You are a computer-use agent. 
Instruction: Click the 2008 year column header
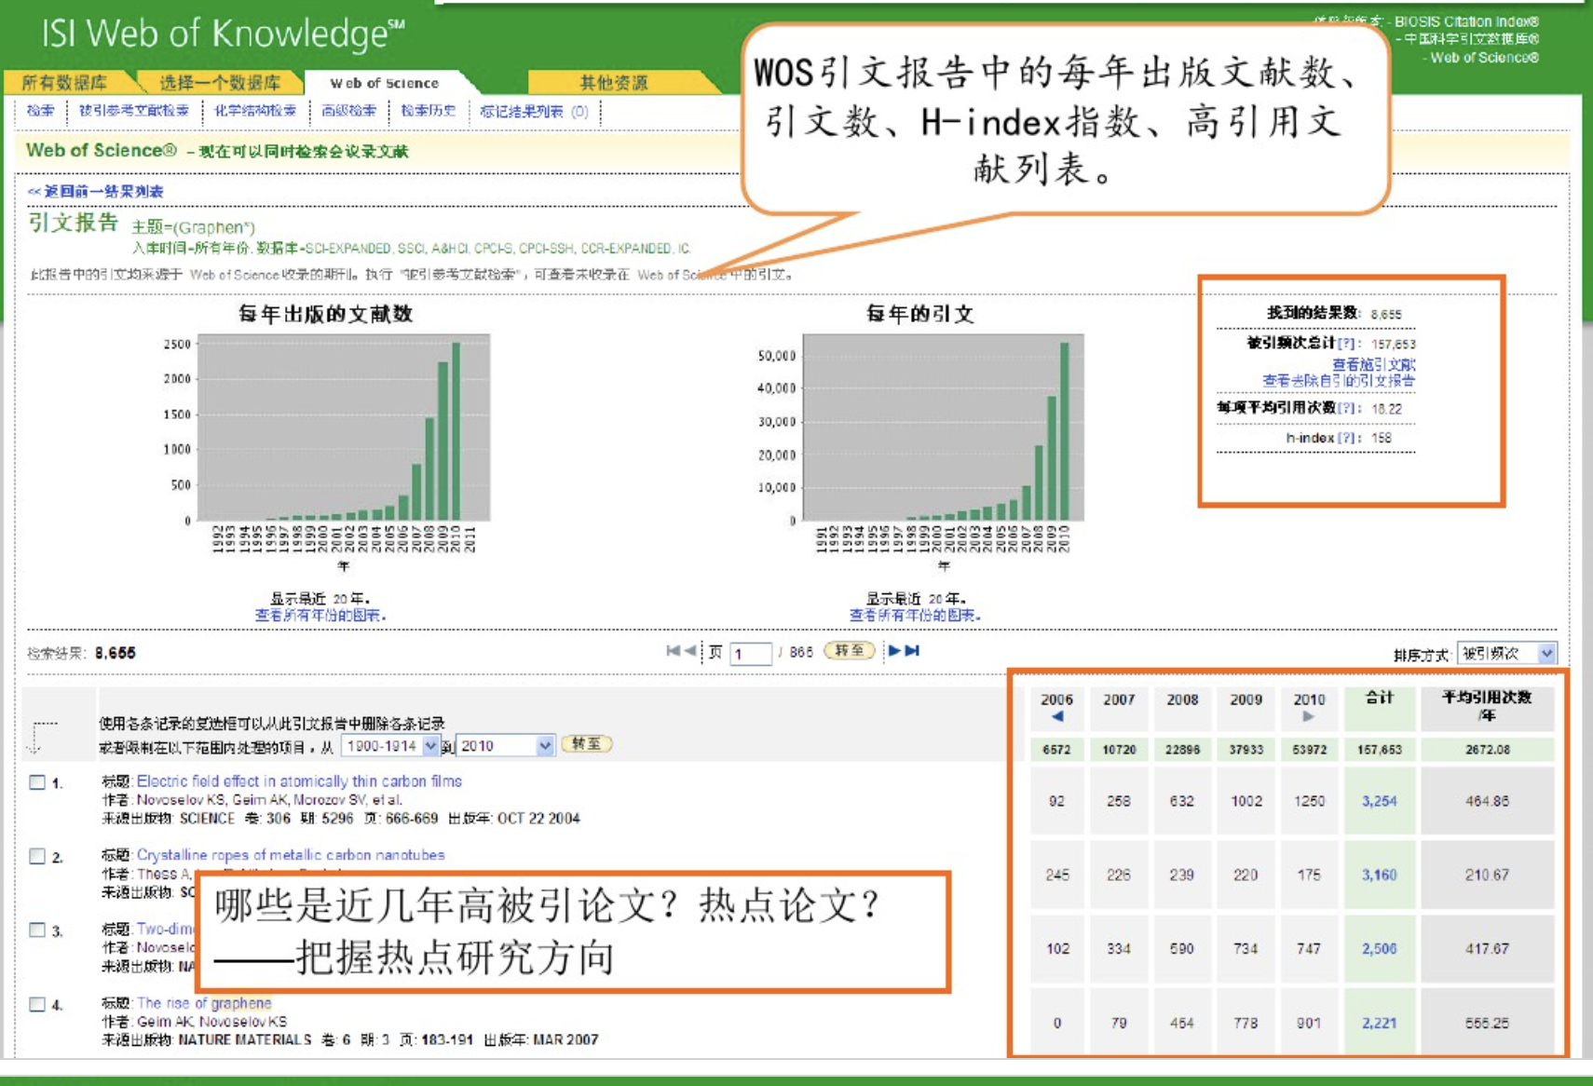1182,709
